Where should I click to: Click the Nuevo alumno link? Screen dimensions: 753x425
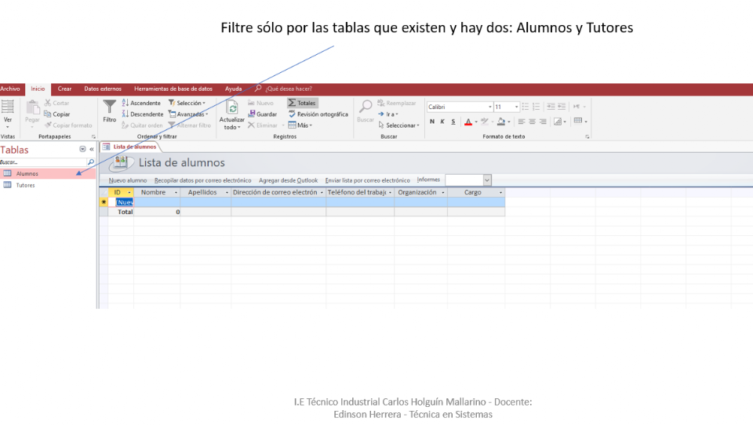click(128, 180)
